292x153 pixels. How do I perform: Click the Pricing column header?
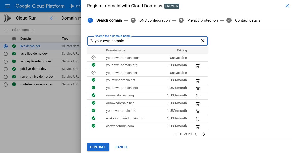click(x=182, y=50)
